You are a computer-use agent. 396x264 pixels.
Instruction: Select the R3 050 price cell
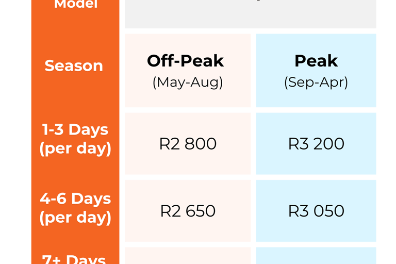[316, 211]
